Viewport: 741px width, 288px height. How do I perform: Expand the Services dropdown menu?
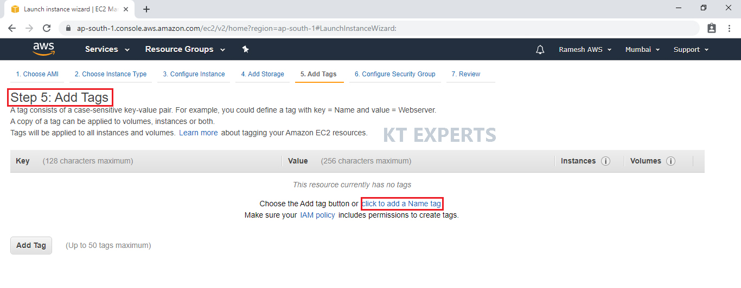point(107,49)
